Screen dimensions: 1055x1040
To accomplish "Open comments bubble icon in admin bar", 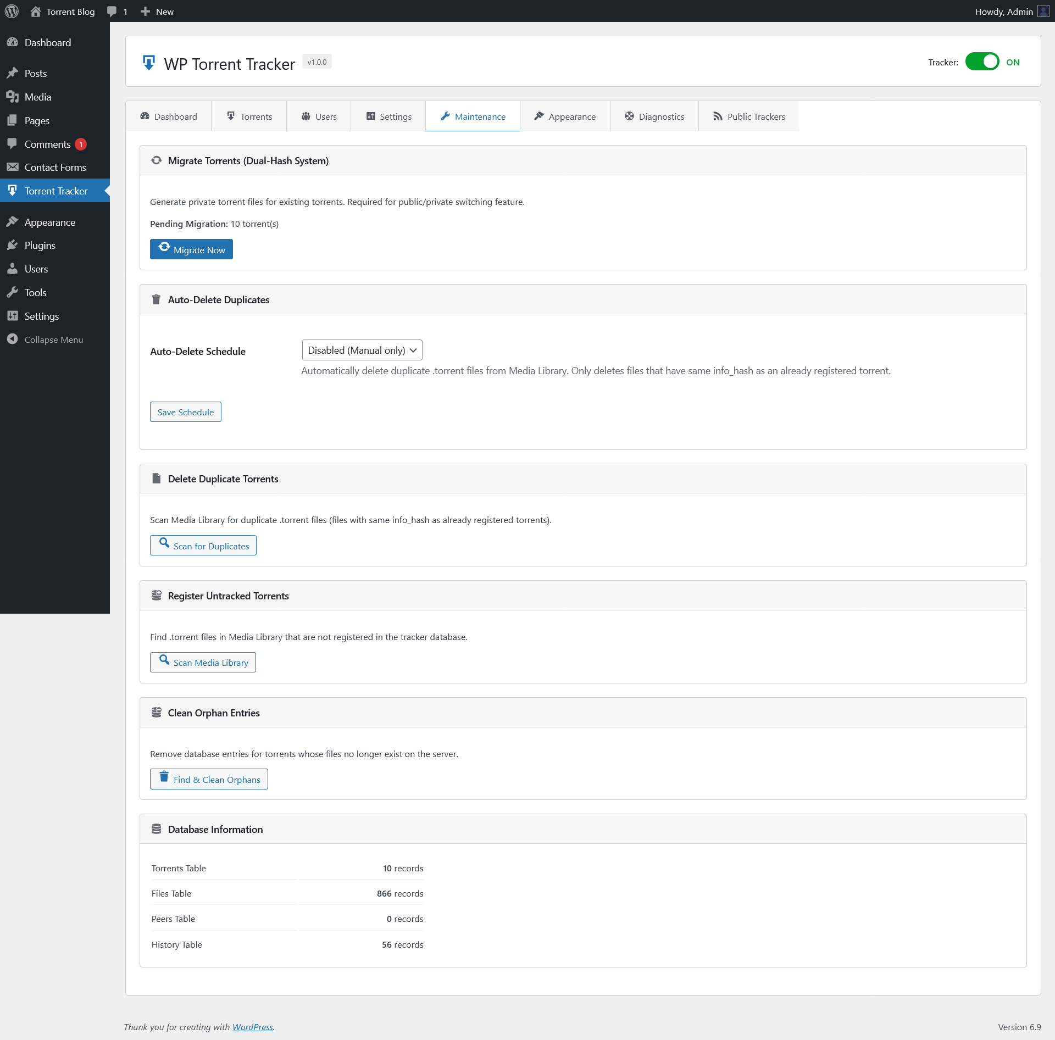I will 112,12.
